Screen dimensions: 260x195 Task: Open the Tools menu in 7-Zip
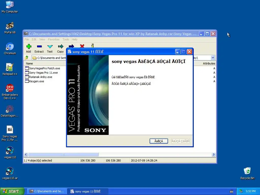66,39
